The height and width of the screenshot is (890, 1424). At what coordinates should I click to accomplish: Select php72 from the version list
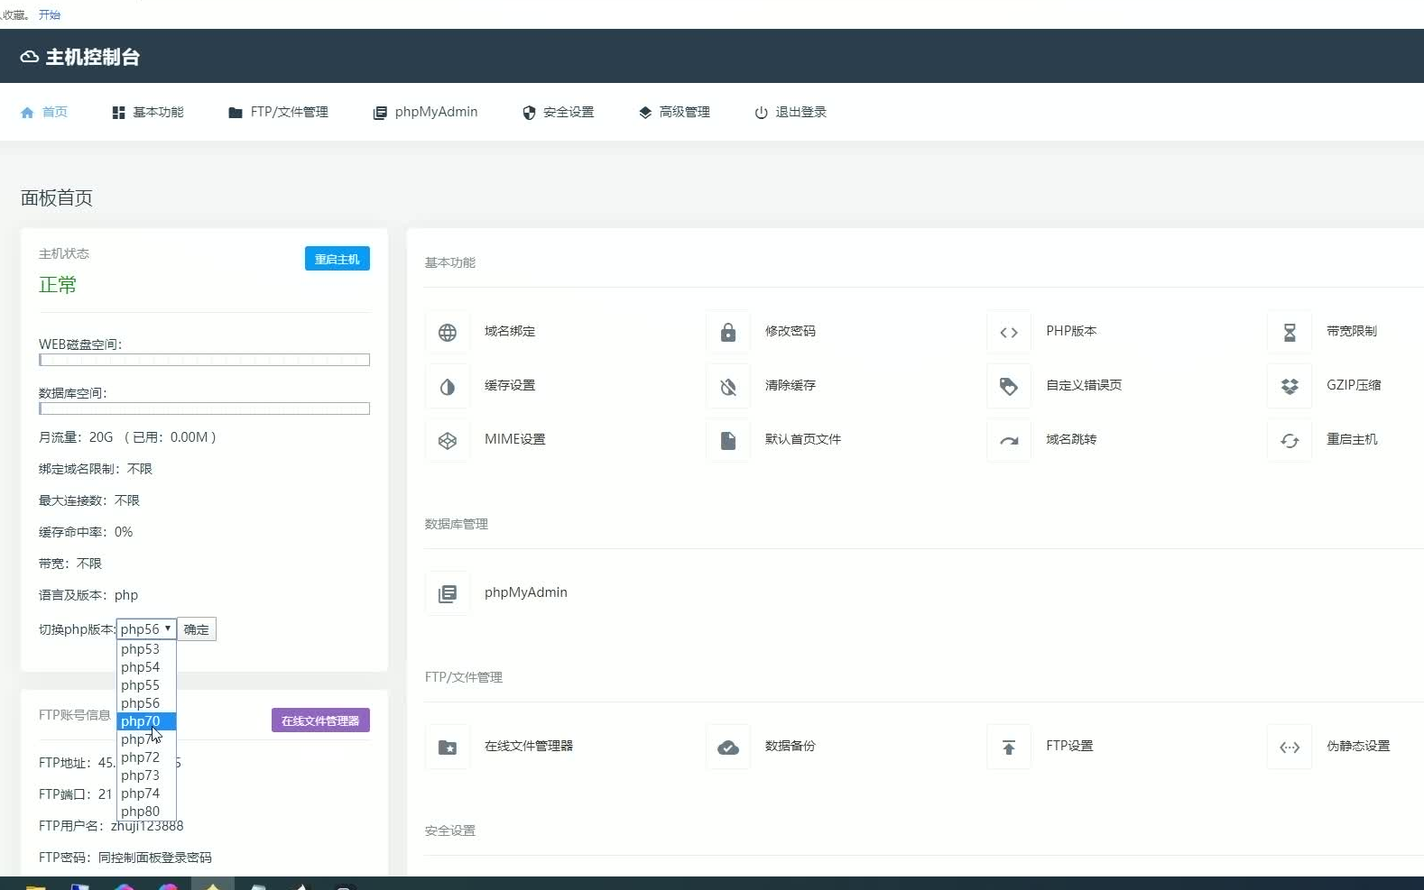tap(146, 757)
